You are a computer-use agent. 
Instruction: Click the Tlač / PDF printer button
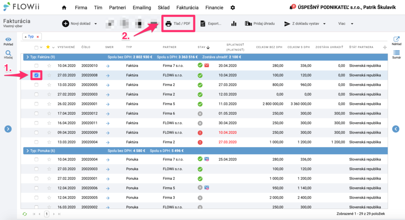pyautogui.click(x=178, y=23)
